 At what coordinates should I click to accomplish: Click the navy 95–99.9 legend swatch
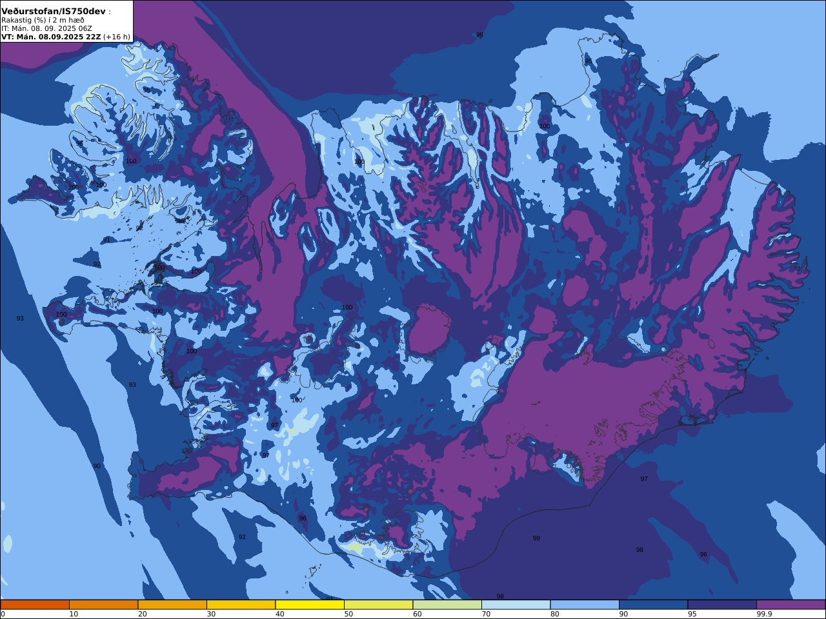pos(722,605)
